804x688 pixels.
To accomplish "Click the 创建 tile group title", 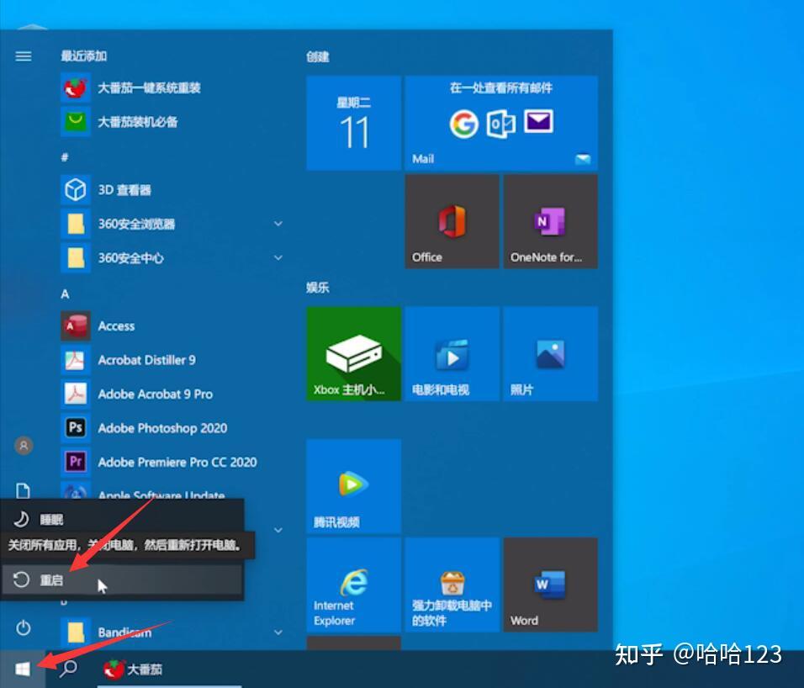I will (x=318, y=56).
